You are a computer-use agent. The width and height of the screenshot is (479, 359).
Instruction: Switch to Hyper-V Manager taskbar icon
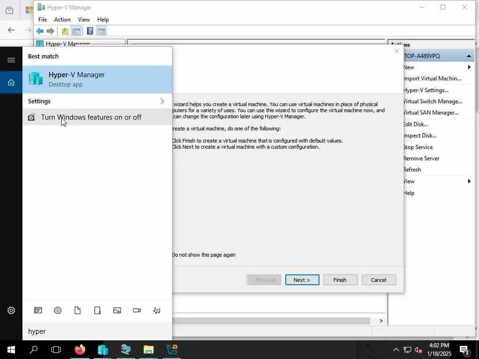coord(103,350)
